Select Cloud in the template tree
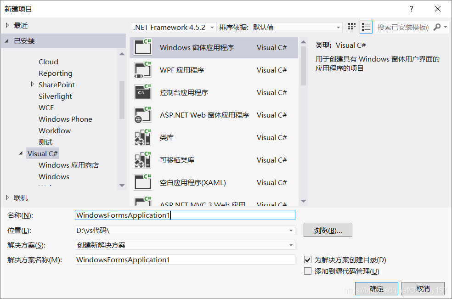 [48, 62]
